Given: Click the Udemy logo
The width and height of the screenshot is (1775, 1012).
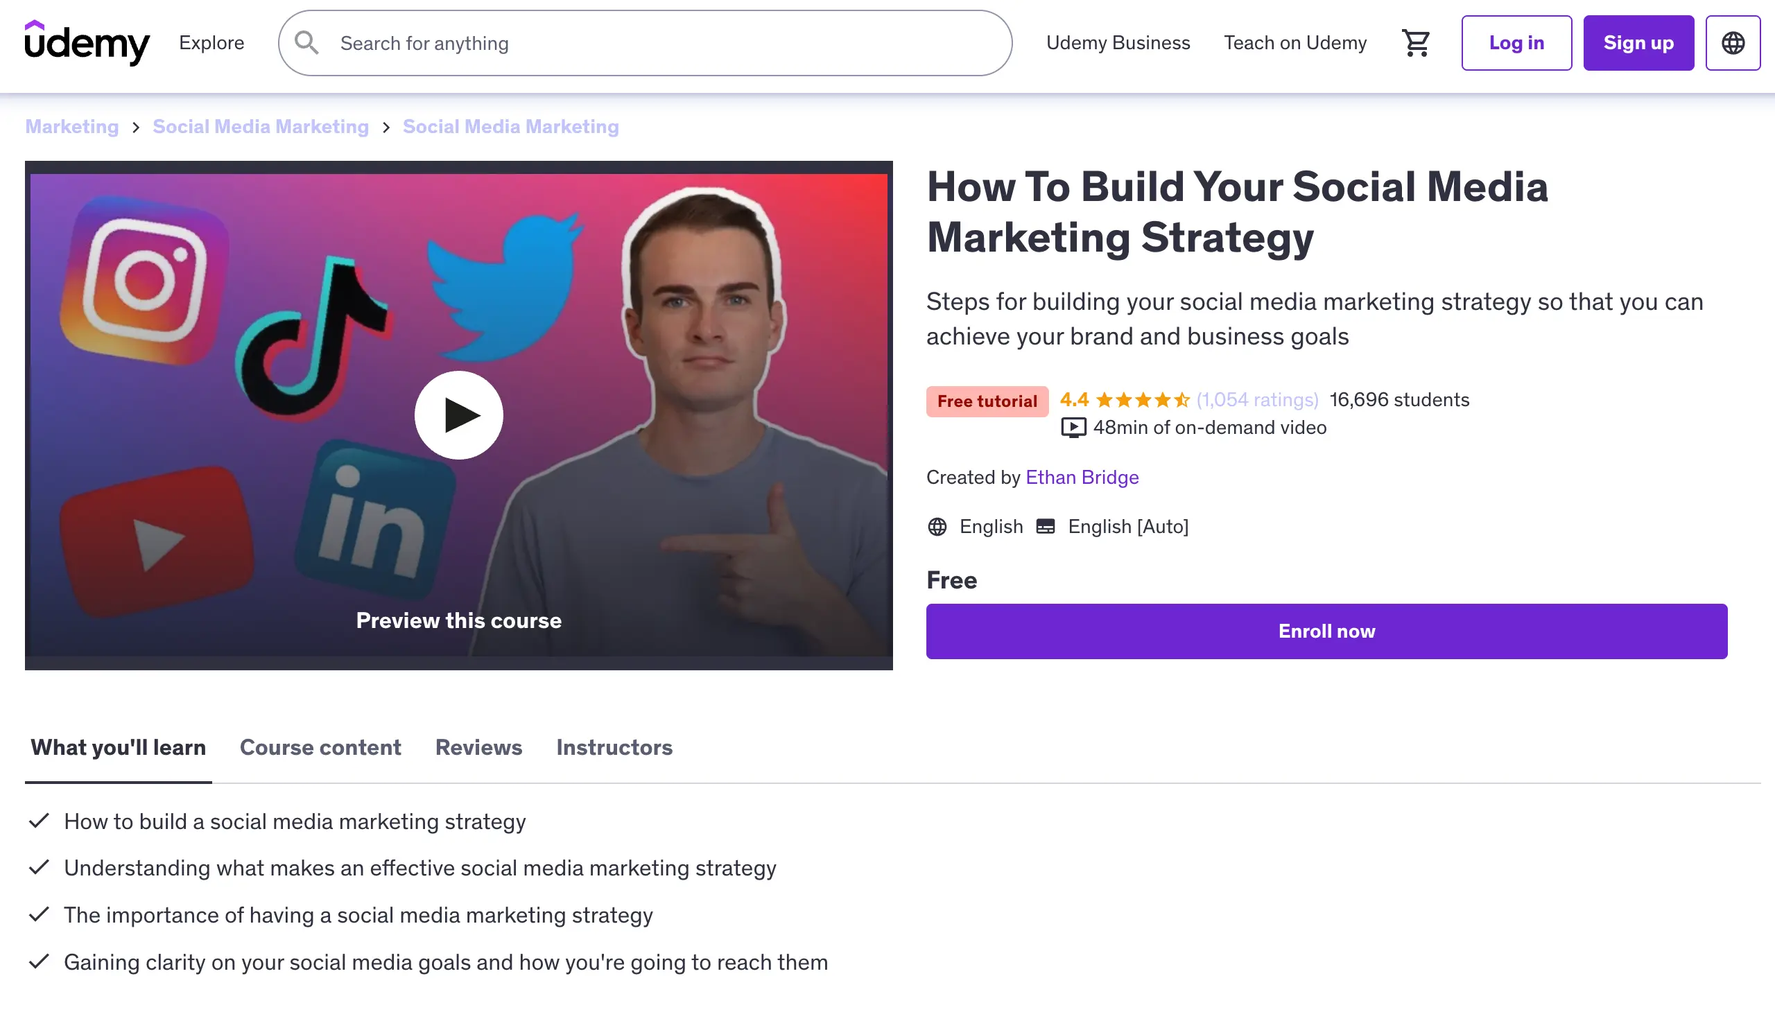Looking at the screenshot, I should coord(87,42).
